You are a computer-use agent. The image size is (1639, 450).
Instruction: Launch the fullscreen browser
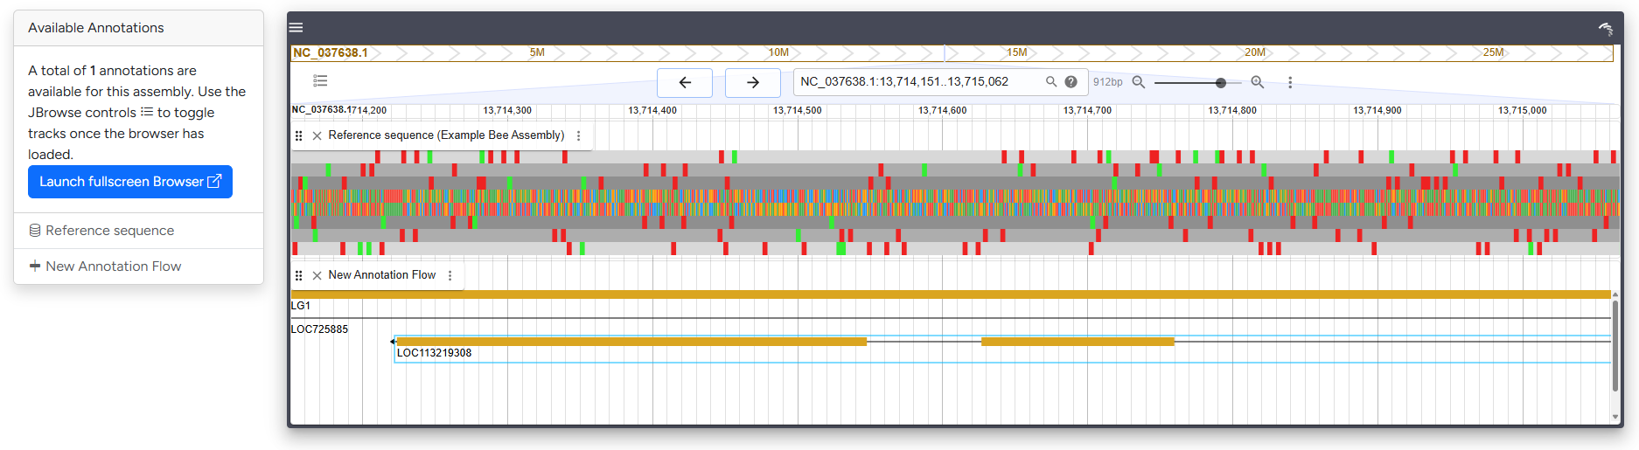click(130, 182)
